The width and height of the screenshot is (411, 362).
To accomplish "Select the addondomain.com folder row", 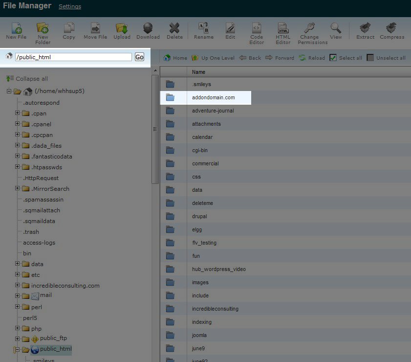I will pyautogui.click(x=213, y=98).
